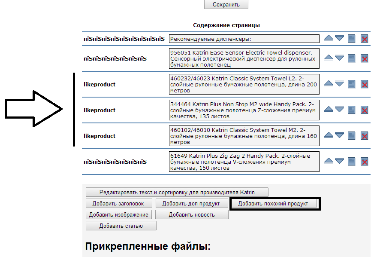Click 'Добавить статью' button
This screenshot has width=383, height=257.
[121, 226]
